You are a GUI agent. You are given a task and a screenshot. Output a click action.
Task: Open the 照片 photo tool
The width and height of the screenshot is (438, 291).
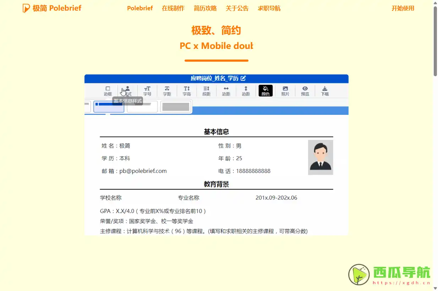tap(285, 90)
